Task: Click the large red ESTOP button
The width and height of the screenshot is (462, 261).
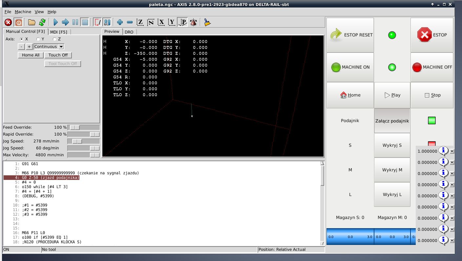Action: tap(432, 35)
